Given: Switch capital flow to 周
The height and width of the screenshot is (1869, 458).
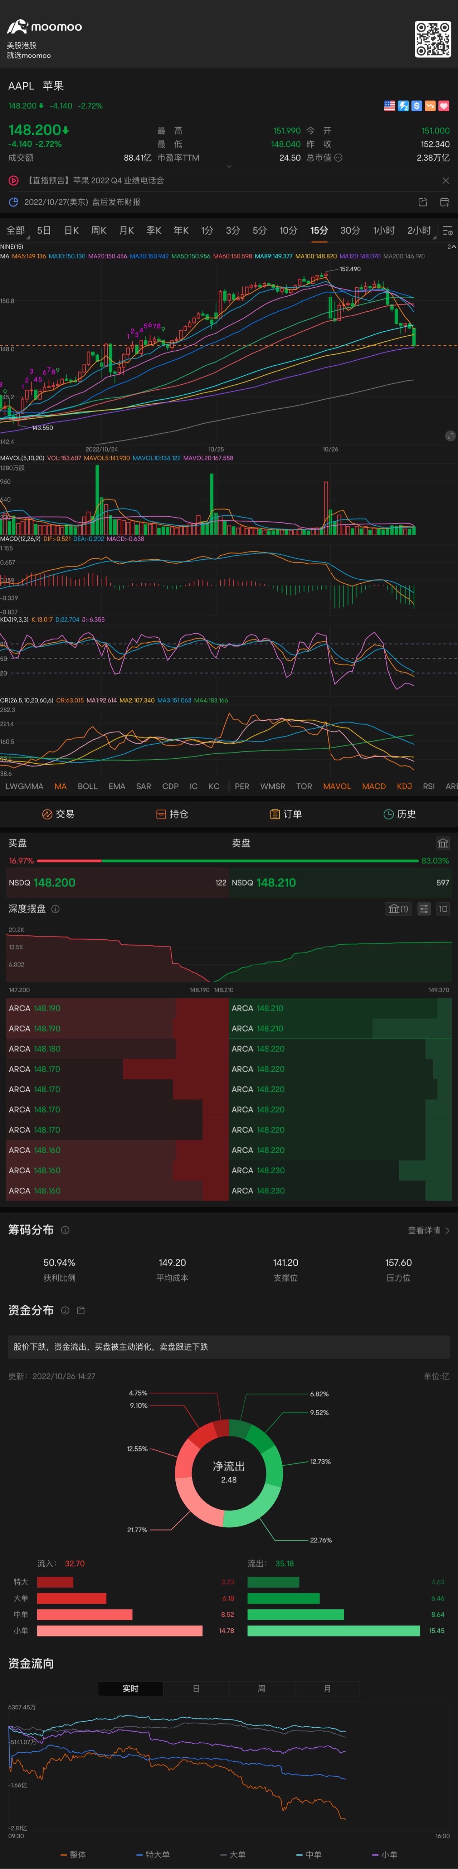Looking at the screenshot, I should (262, 1689).
